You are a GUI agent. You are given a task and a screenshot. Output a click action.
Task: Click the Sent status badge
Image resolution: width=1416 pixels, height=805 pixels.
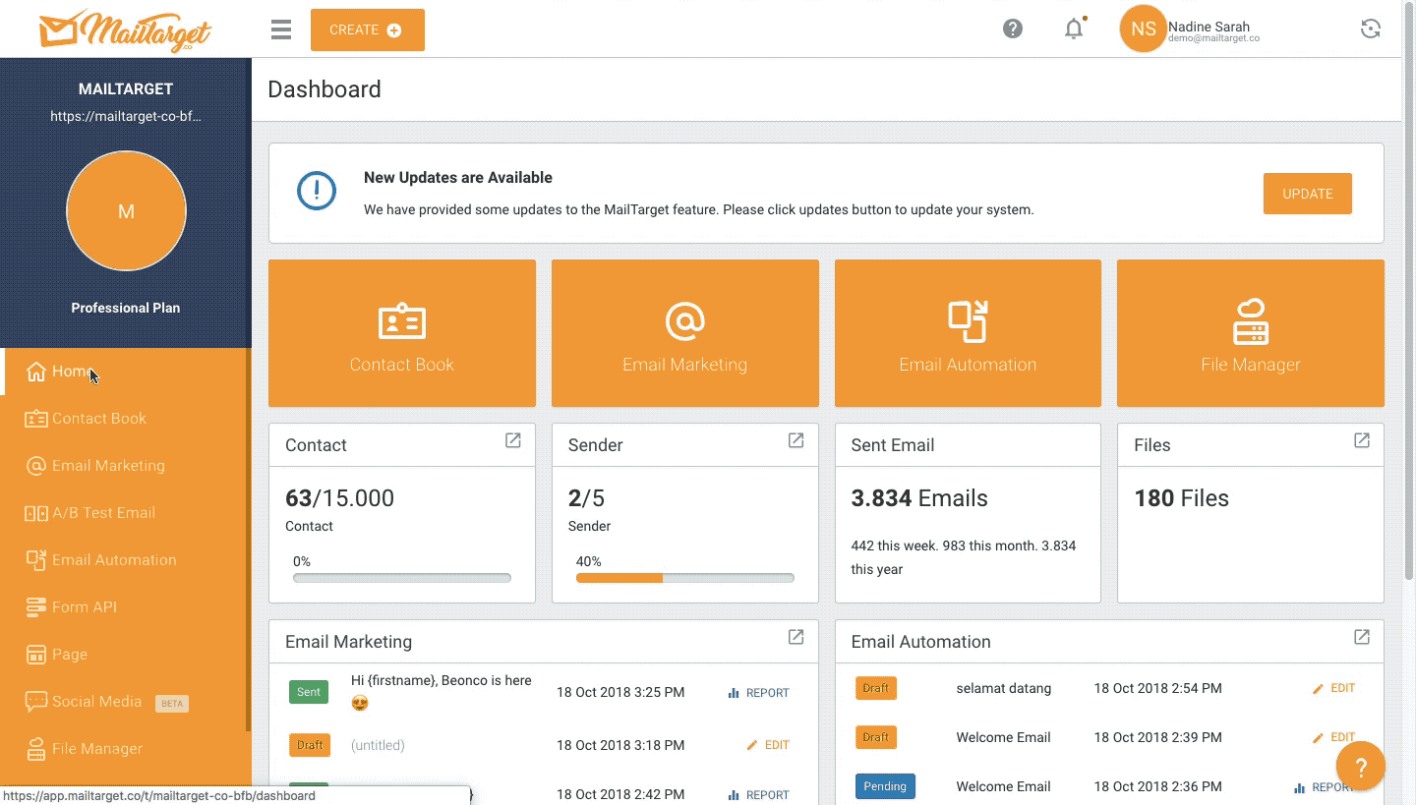[309, 692]
